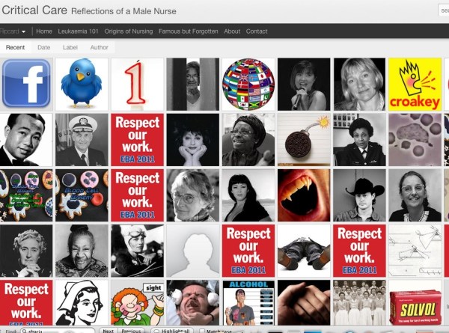Switch to the Label tab
449x333 pixels.
pos(70,48)
